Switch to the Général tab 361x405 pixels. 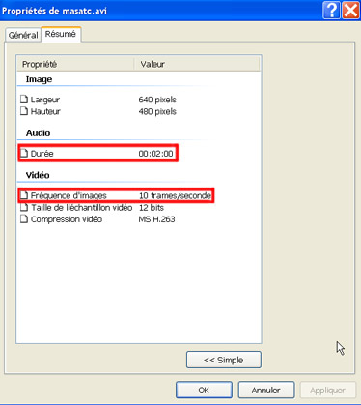(x=23, y=35)
